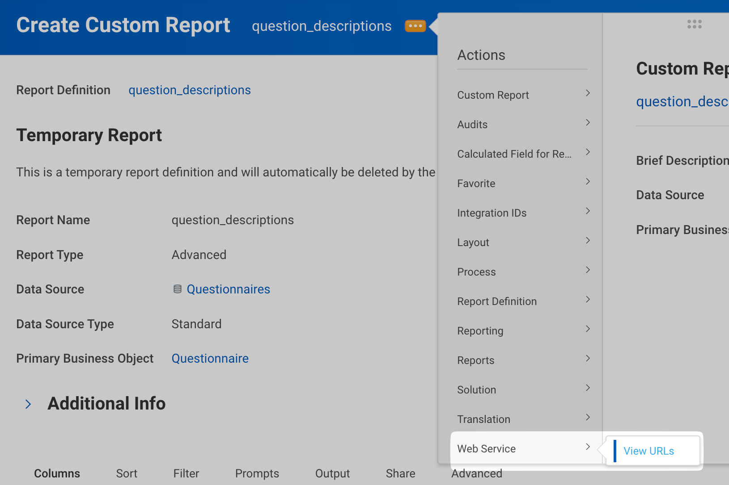Click the Questionnaire primary business object link
Image resolution: width=729 pixels, height=485 pixels.
(210, 359)
